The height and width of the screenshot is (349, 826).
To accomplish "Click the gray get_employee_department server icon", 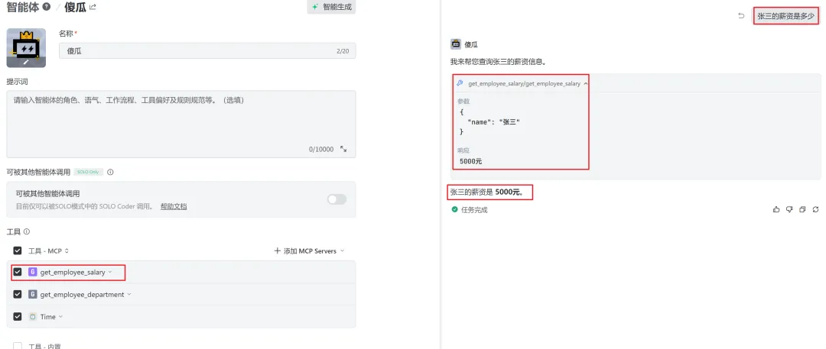I will click(x=32, y=294).
